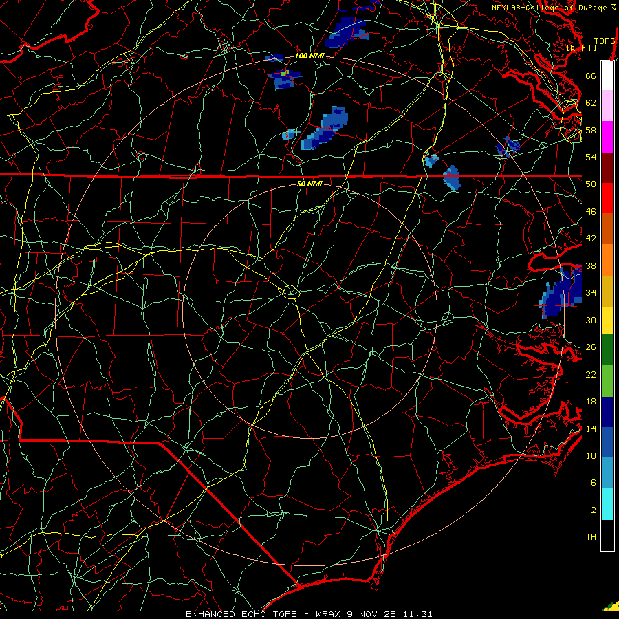Click the legend value "18"

pos(591,402)
